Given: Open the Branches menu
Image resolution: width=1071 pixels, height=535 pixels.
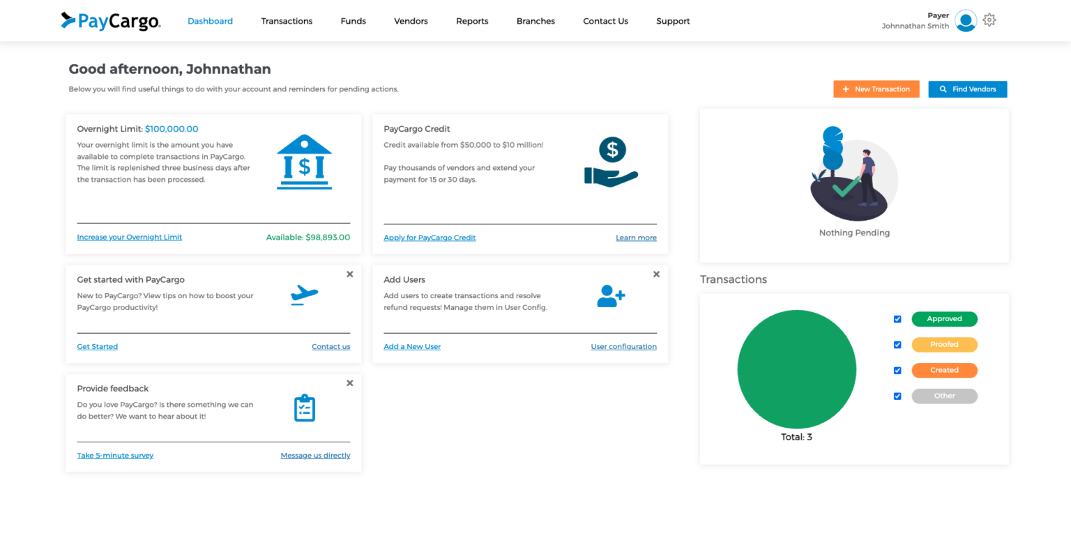Looking at the screenshot, I should click(x=535, y=21).
